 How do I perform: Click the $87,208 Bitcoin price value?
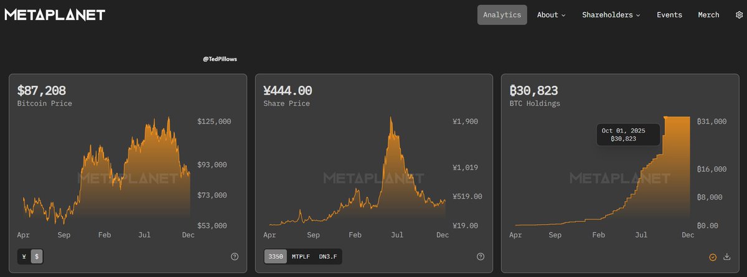42,91
